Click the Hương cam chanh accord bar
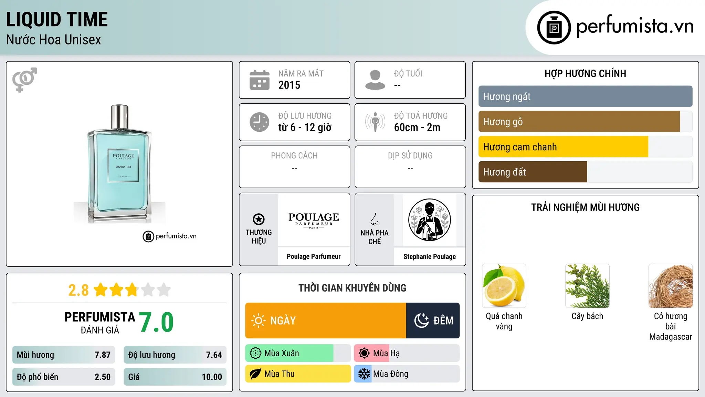The width and height of the screenshot is (705, 397). pyautogui.click(x=585, y=147)
